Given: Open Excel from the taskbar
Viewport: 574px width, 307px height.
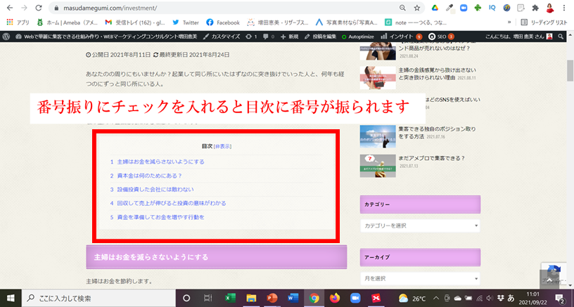Looking at the screenshot, I should tap(230, 299).
